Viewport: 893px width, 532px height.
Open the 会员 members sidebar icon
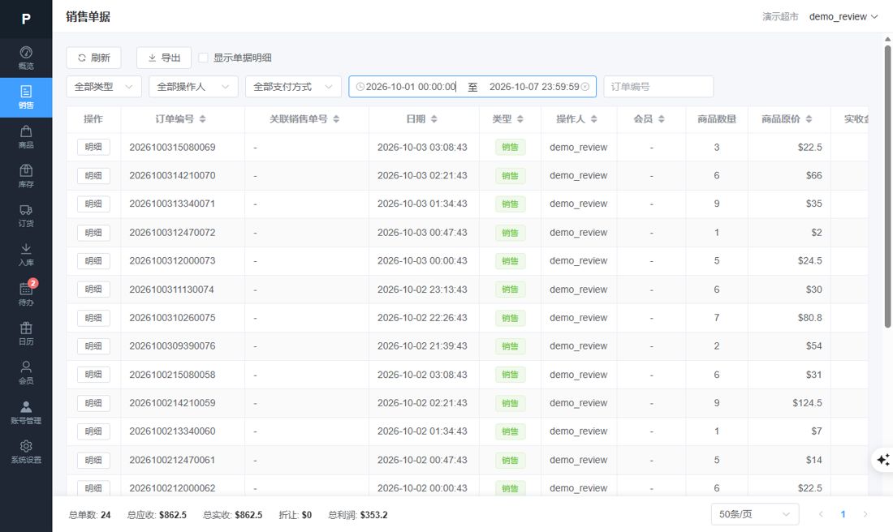click(26, 373)
